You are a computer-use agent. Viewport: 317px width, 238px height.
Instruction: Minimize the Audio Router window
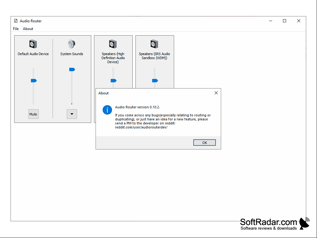pyautogui.click(x=271, y=21)
